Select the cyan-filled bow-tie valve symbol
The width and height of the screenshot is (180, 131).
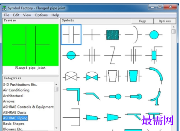tap(92, 76)
